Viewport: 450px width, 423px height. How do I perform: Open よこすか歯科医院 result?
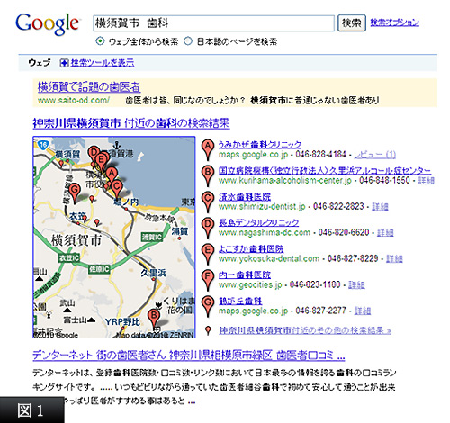pos(251,249)
